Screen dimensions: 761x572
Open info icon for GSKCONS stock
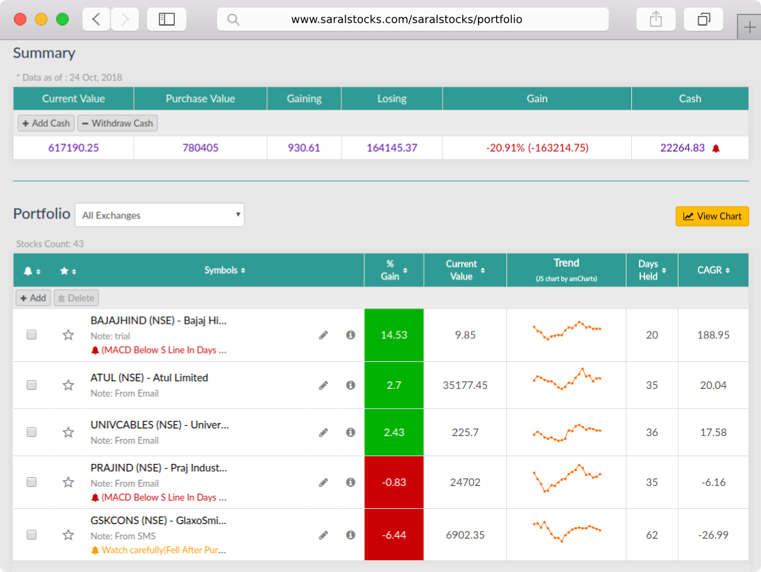[x=350, y=535]
